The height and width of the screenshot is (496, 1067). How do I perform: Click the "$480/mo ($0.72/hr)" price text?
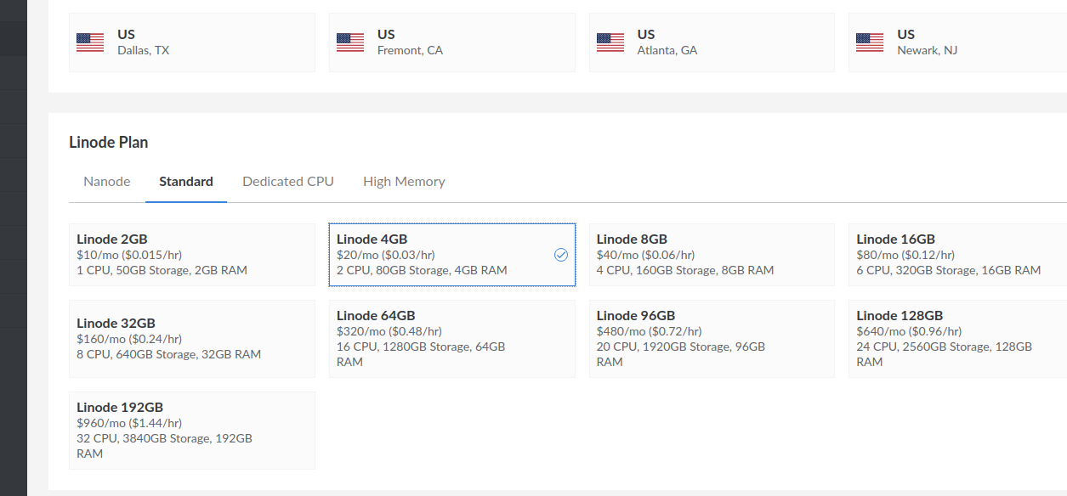650,331
